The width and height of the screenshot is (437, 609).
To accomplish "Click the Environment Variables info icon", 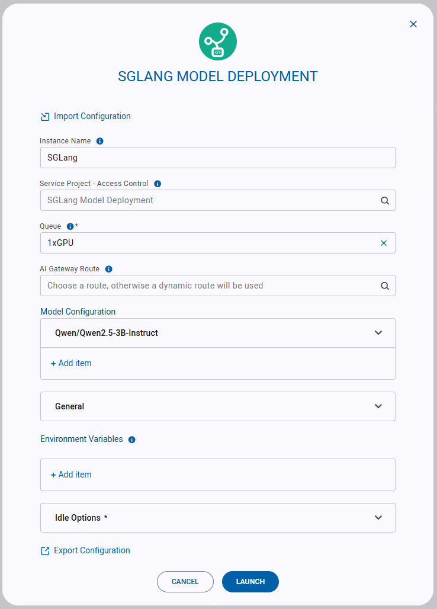I will point(131,440).
